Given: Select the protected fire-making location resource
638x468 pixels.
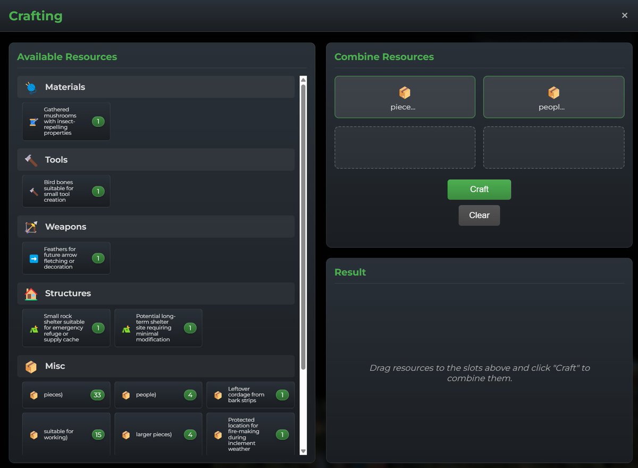Looking at the screenshot, I should pos(250,434).
